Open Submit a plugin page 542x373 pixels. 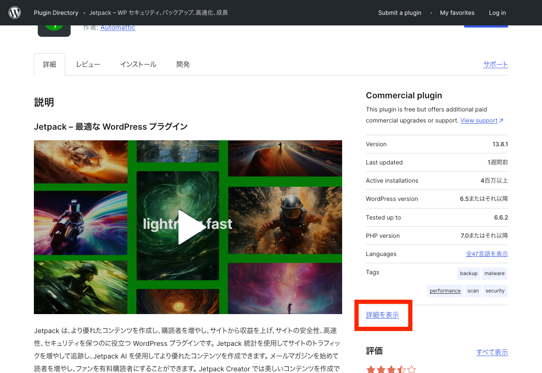point(400,13)
